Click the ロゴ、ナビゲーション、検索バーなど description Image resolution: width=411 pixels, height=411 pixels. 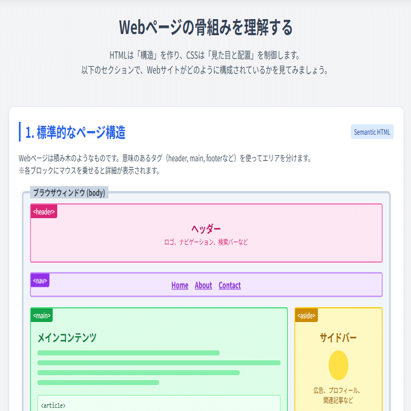point(206,242)
